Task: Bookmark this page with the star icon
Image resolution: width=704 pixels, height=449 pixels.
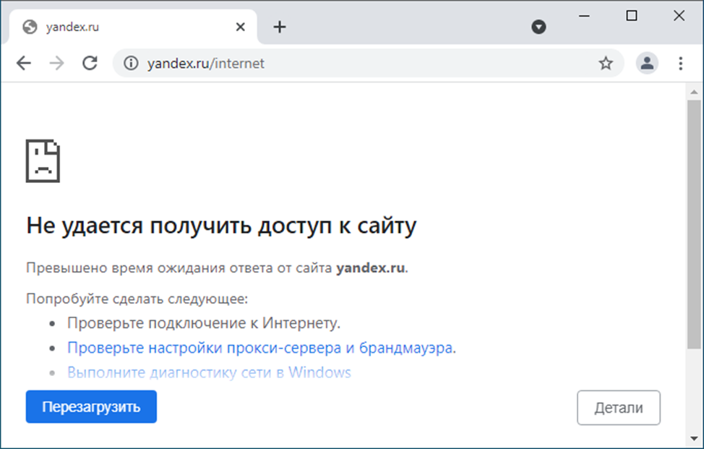Action: 606,64
